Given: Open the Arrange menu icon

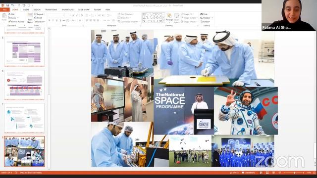Looking at the screenshot, I should point(169,18).
